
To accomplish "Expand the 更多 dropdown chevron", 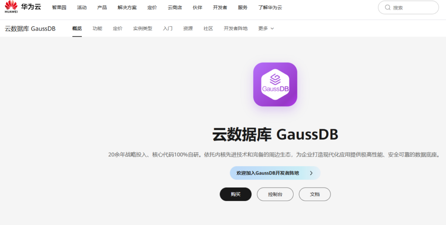I will pyautogui.click(x=272, y=28).
